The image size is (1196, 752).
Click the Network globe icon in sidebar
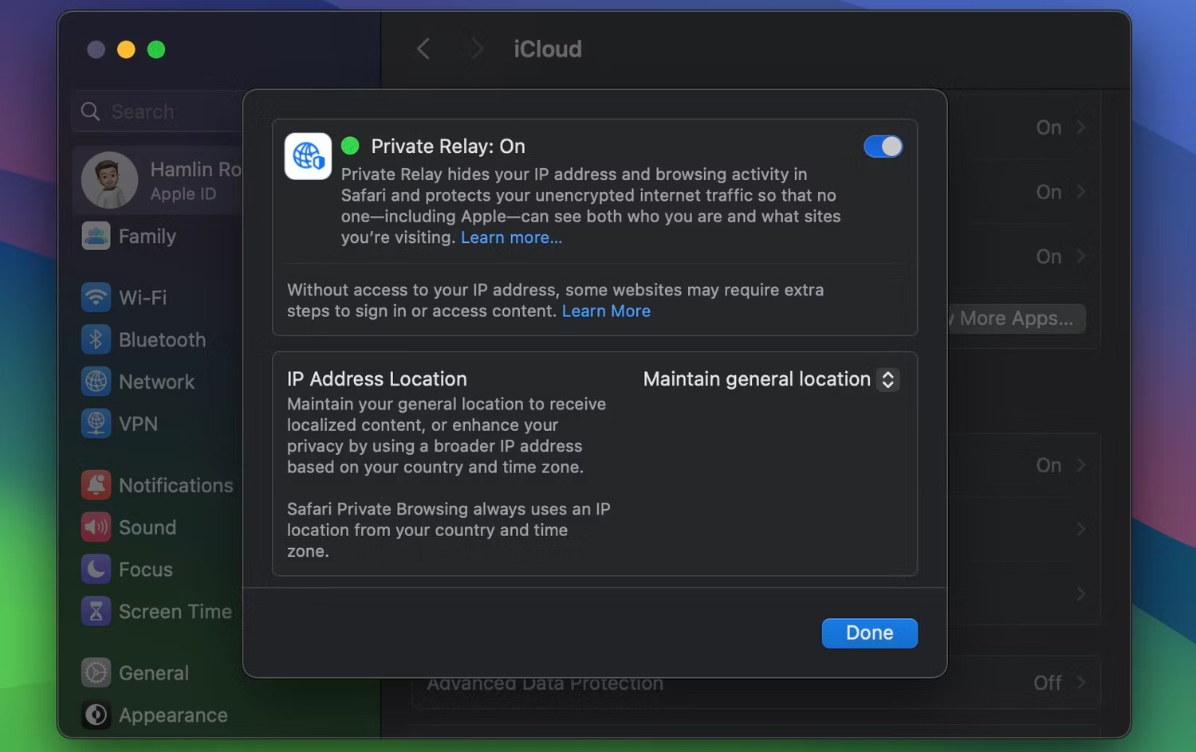[x=96, y=382]
